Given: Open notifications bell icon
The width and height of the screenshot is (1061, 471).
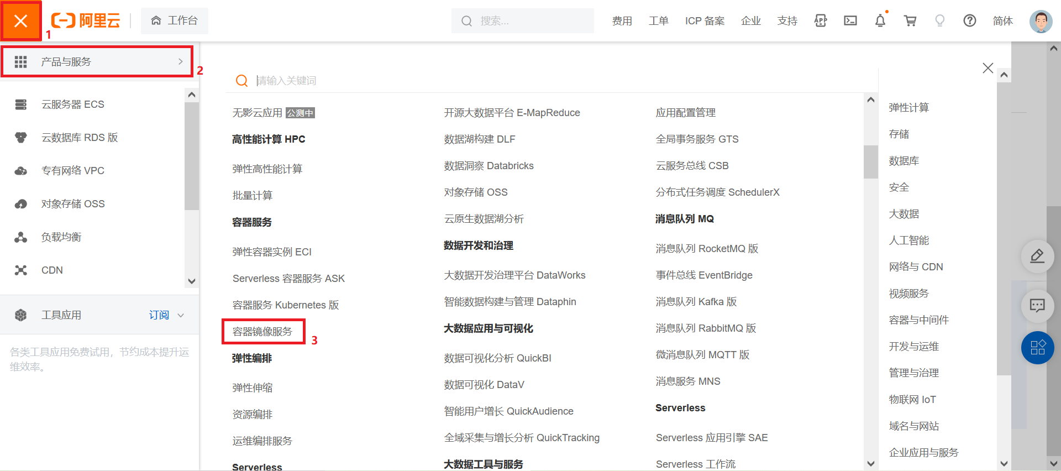Looking at the screenshot, I should 880,20.
